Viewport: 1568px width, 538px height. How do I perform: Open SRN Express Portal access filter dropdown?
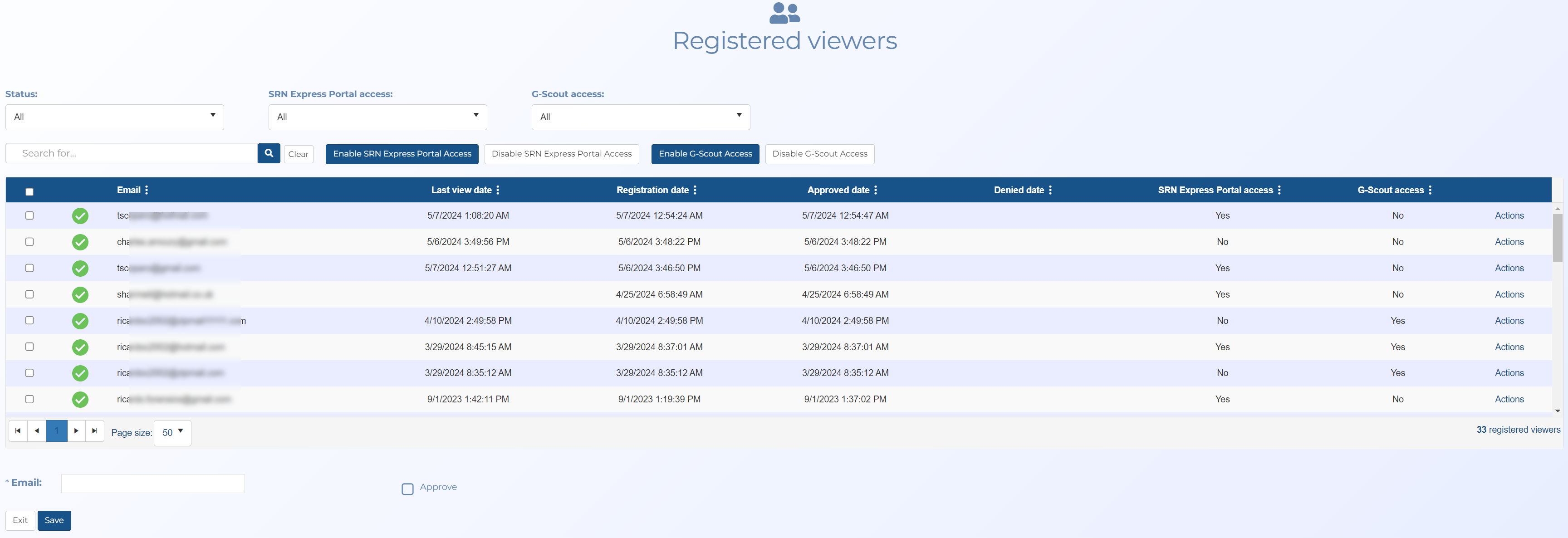pyautogui.click(x=377, y=117)
